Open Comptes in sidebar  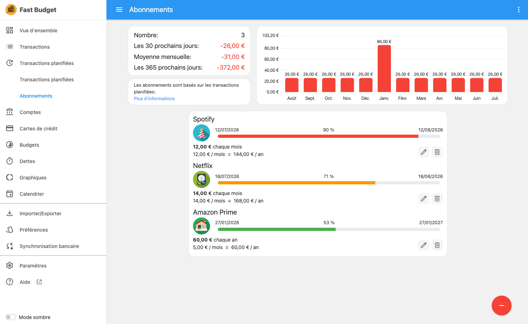[53, 112]
